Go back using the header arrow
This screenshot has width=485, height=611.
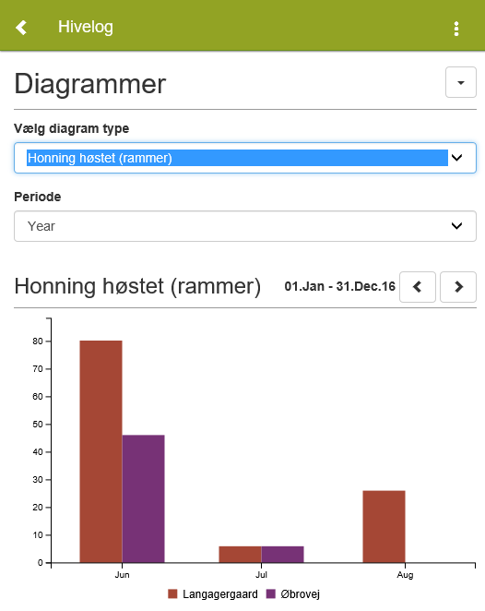(x=21, y=28)
